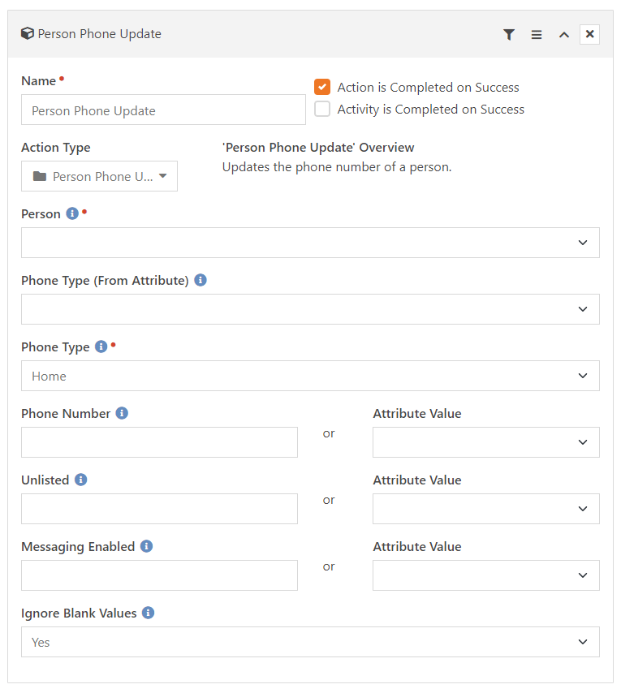621x693 pixels.
Task: Open Attribute Value dropdown for Unlisted
Action: pos(485,509)
